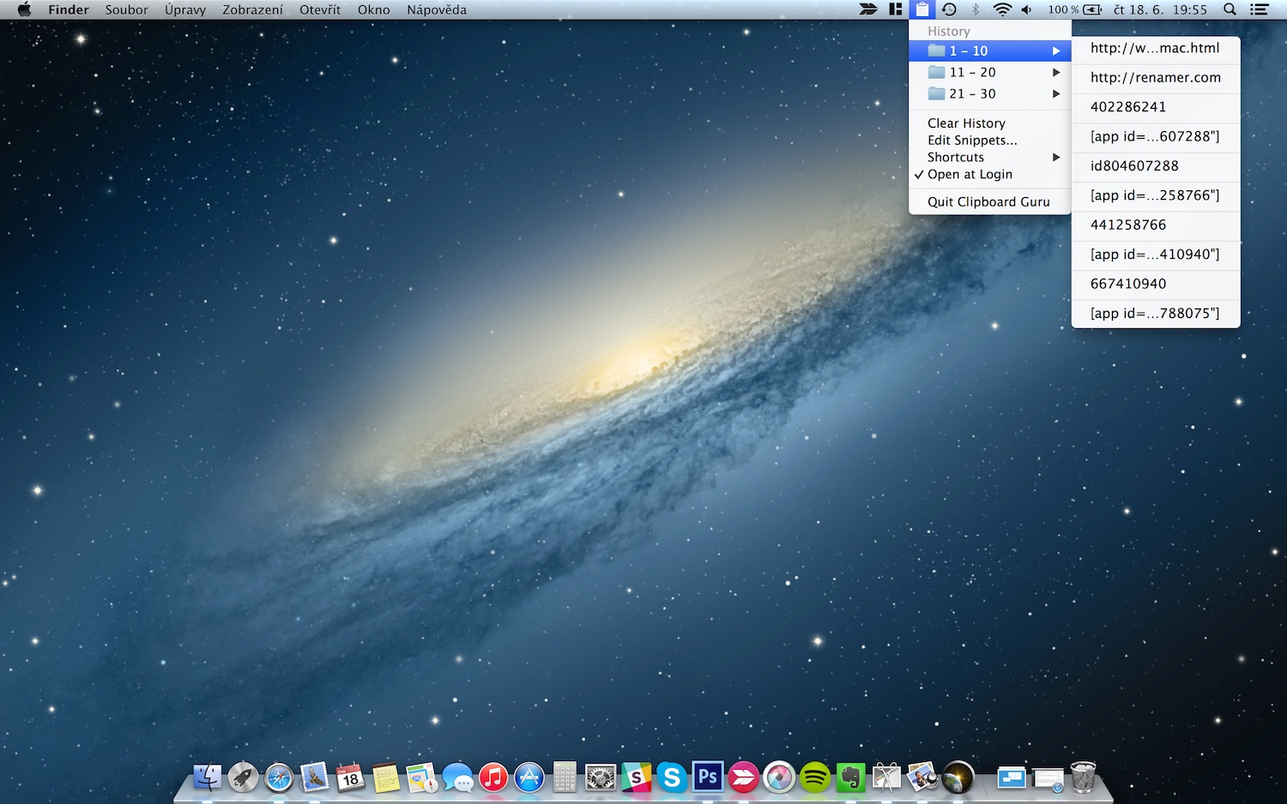
Task: Launch Skype from the dock
Action: 672,777
